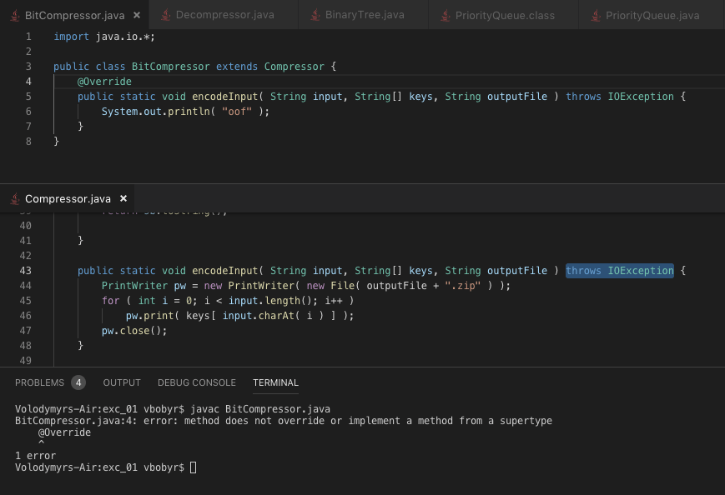Viewport: 725px width, 495px height.
Task: Click the Java icon on Compressor.java tab
Action: click(x=13, y=198)
